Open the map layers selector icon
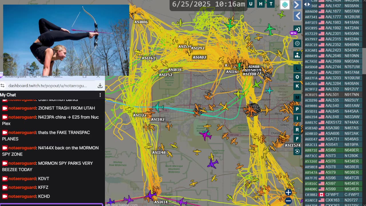Screen dimensions: 366x206 (285, 5)
